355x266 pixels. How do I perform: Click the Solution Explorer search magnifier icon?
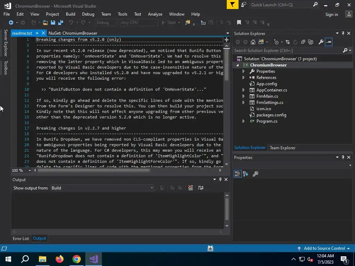point(345,50)
